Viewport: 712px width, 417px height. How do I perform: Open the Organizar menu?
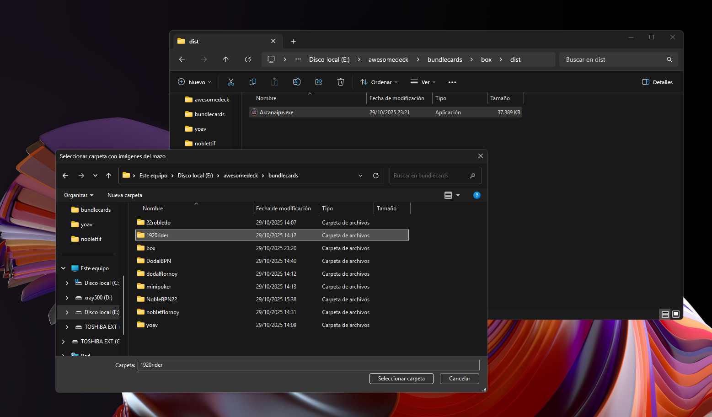(79, 195)
